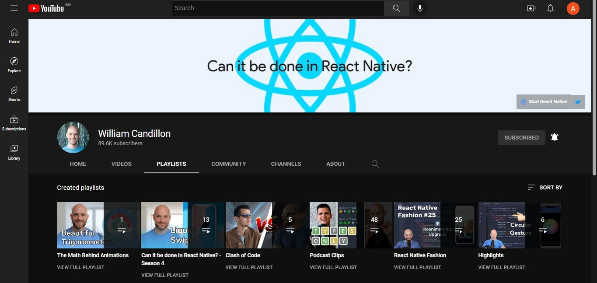Click the 89.6K subscribers text
The height and width of the screenshot is (283, 597).
(120, 143)
